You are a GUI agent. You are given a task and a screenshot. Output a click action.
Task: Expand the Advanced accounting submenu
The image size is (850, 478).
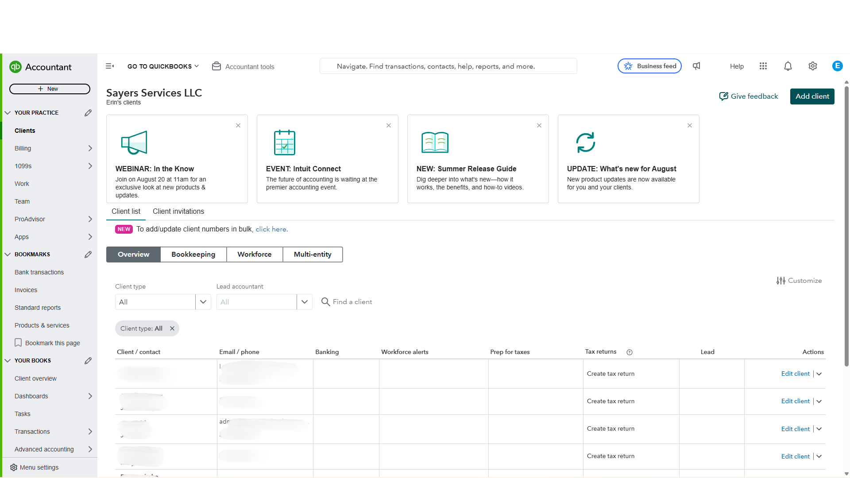pyautogui.click(x=90, y=449)
